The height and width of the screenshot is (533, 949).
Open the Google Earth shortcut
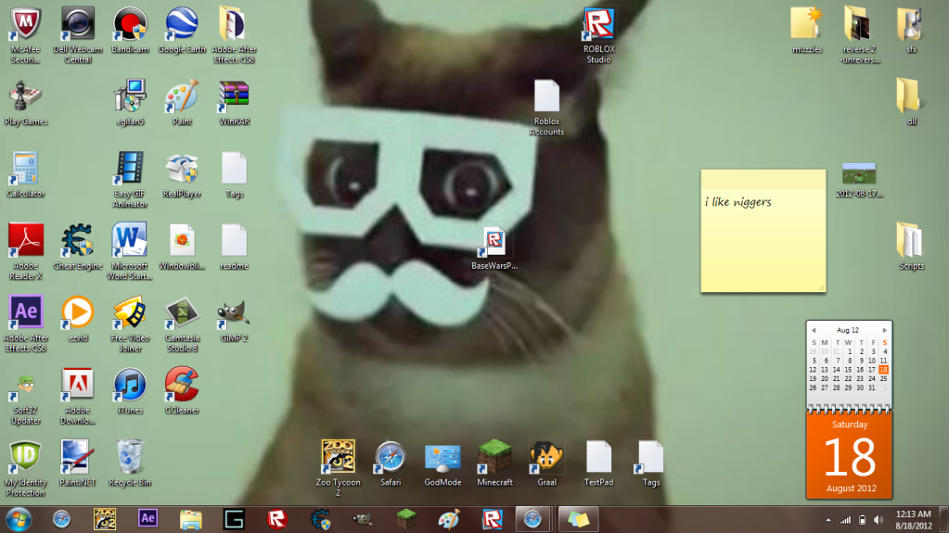182,31
